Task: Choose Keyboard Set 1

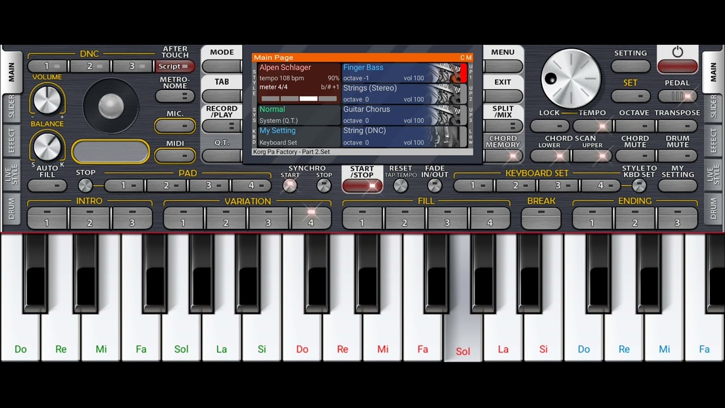Action: pos(474,185)
